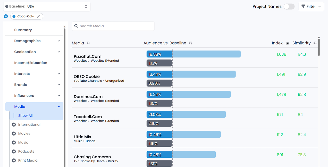
Task: Click the sidebar scroll up arrow
Action: pyautogui.click(x=65, y=27)
